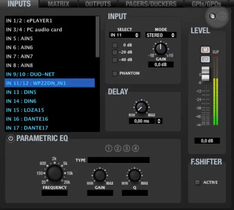Select IN 15 : LOZA15 input
The image size is (234, 210).
pyautogui.click(x=50, y=110)
